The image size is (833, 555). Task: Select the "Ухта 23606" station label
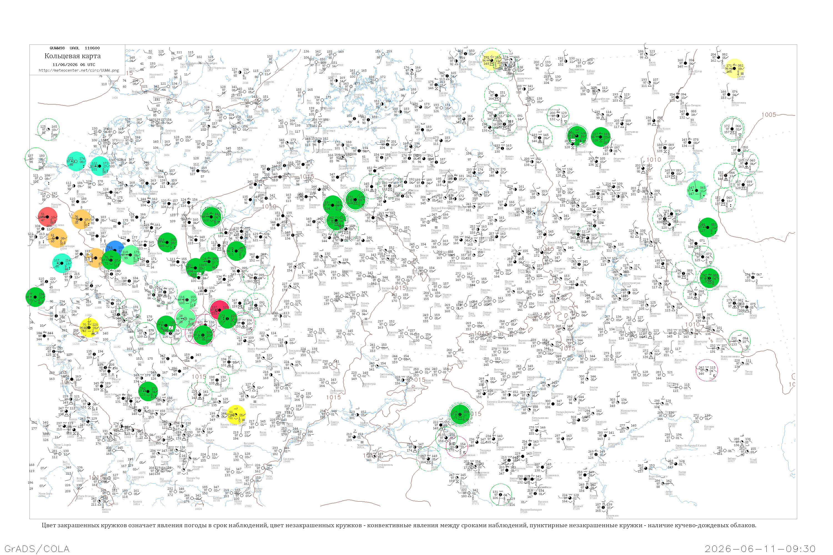click(656, 92)
